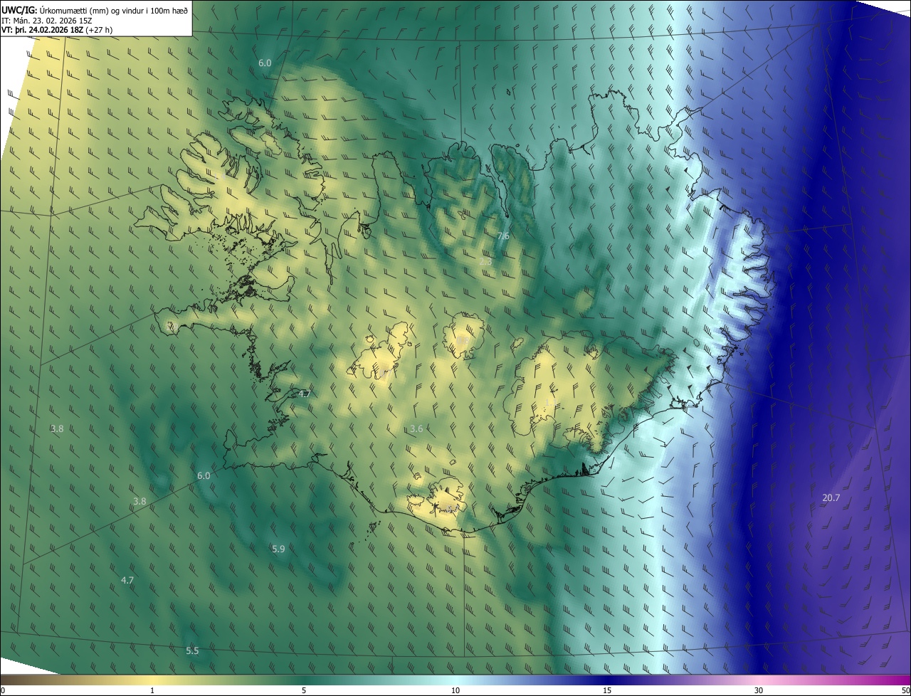
Task: Click the 15 tick on the colour scale
Action: point(607,690)
